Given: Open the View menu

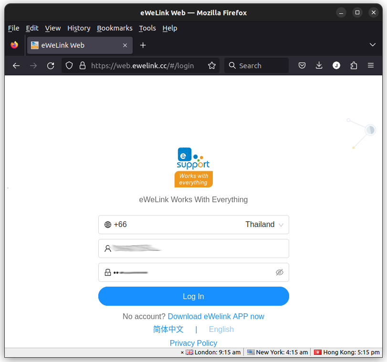Looking at the screenshot, I should pyautogui.click(x=53, y=28).
